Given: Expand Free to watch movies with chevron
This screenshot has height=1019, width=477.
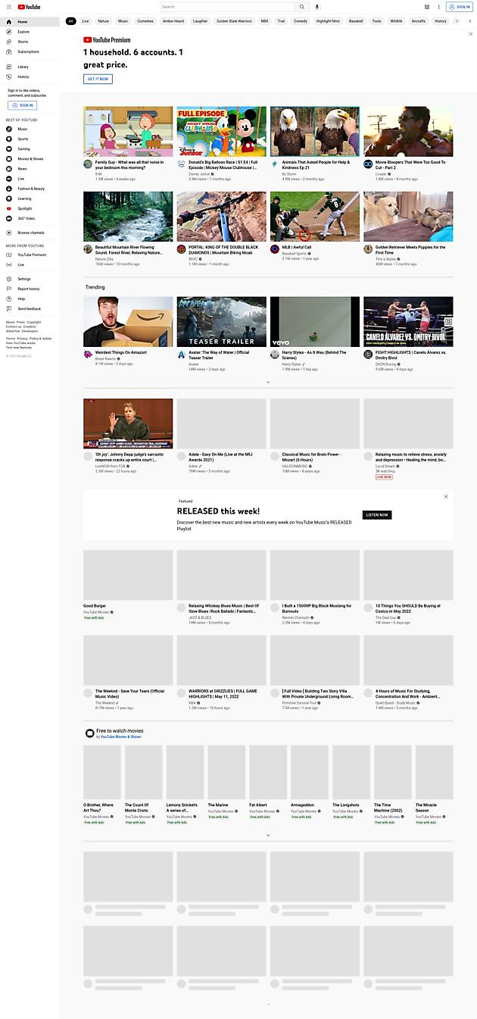Looking at the screenshot, I should pyautogui.click(x=268, y=835).
